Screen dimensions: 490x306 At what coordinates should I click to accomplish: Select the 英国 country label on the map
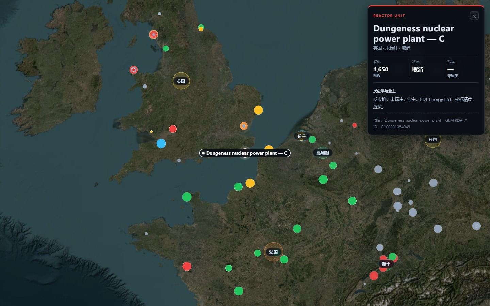[181, 81]
